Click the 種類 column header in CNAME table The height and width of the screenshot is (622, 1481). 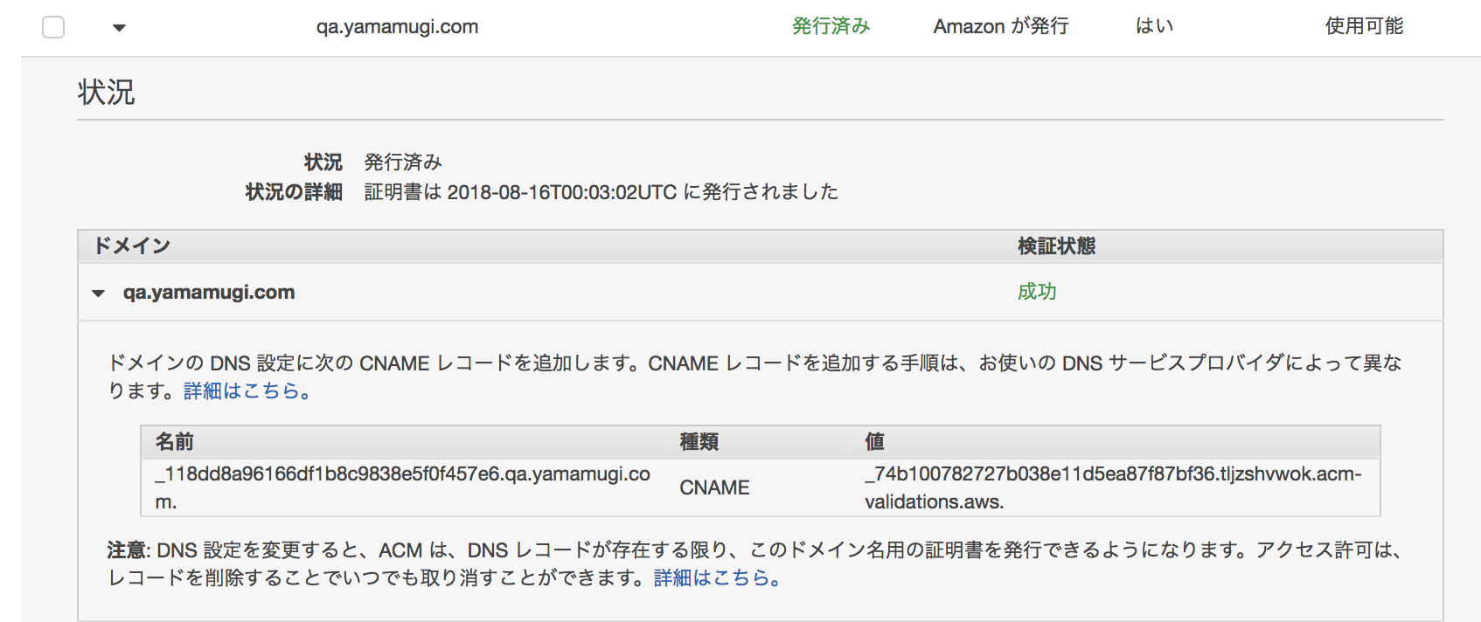[x=699, y=442]
